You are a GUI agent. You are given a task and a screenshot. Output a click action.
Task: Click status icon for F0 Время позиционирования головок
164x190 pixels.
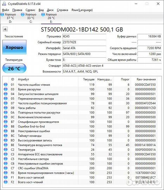[x=6, y=173]
